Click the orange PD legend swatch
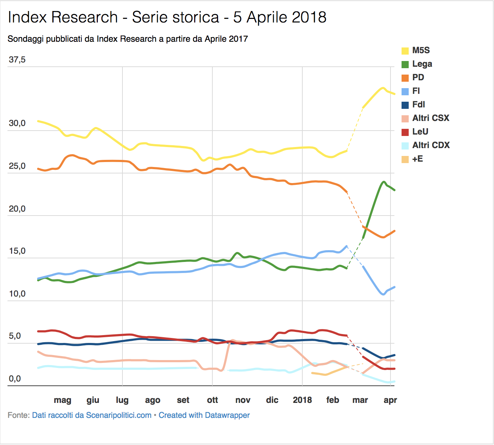 coord(405,78)
